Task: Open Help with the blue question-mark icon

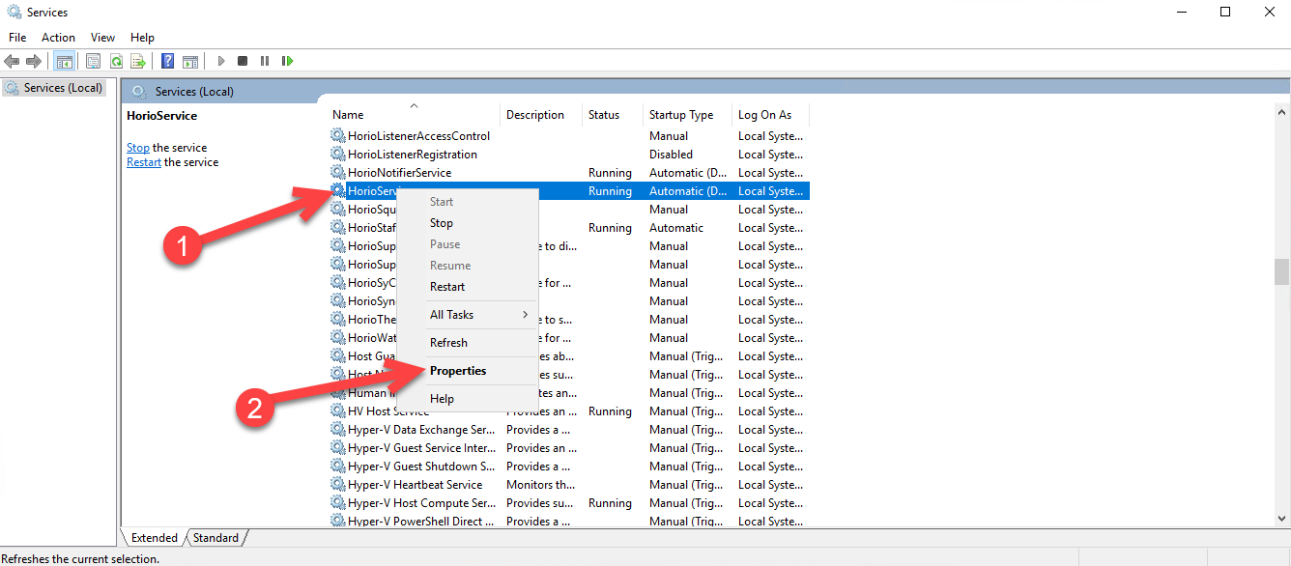Action: click(167, 61)
